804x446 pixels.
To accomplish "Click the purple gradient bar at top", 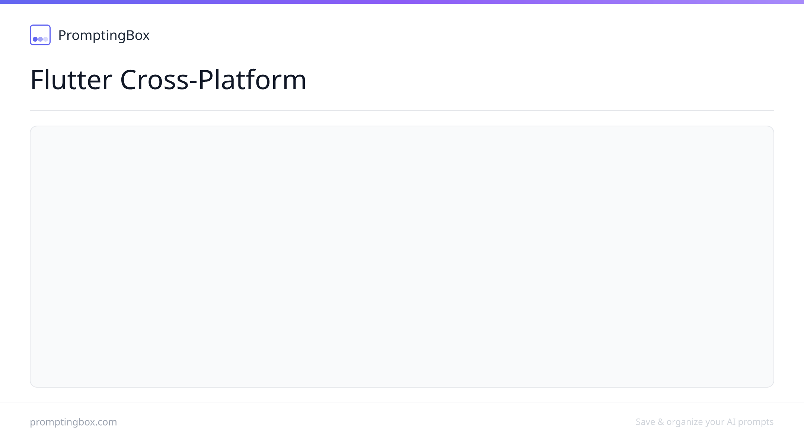I will [x=402, y=2].
